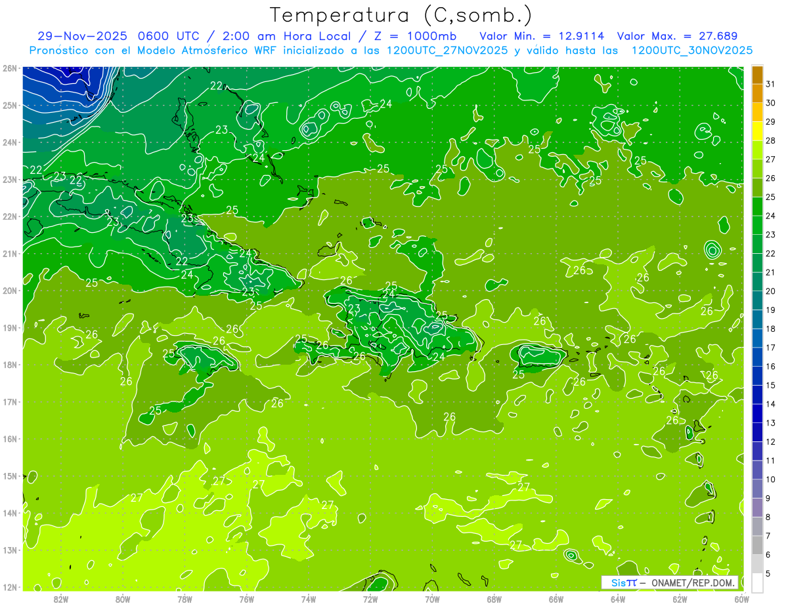Click color bar band between 18 and 19
This screenshot has height=608, width=788.
[x=757, y=319]
